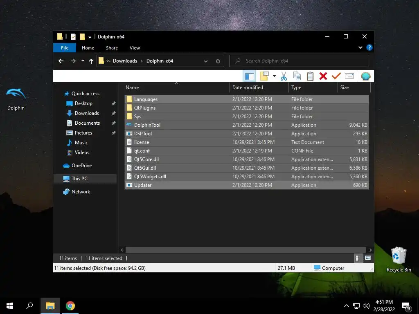Click the navigation pane toggle toolbar icon
The image size is (419, 314).
(249, 76)
